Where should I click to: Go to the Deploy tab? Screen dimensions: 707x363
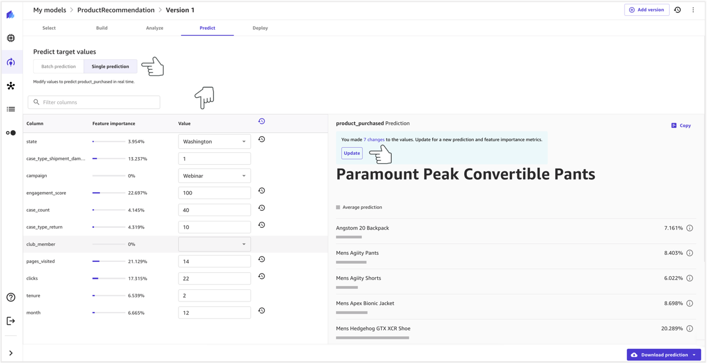260,28
